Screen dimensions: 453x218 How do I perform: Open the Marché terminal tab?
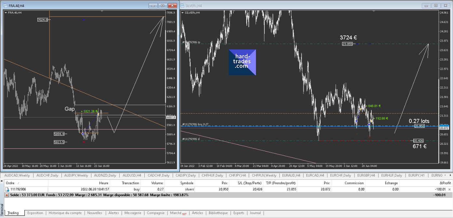tap(178, 213)
